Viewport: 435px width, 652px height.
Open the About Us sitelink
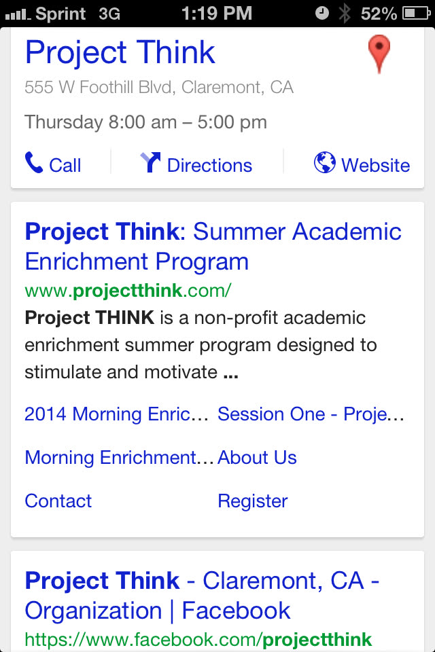257,458
